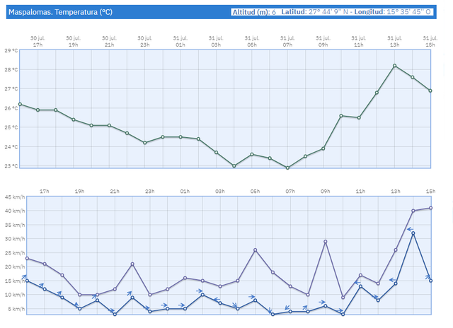Screen dimensions: 453x328
Task: Click the 30 jul. 17h time label
Action: pos(38,41)
